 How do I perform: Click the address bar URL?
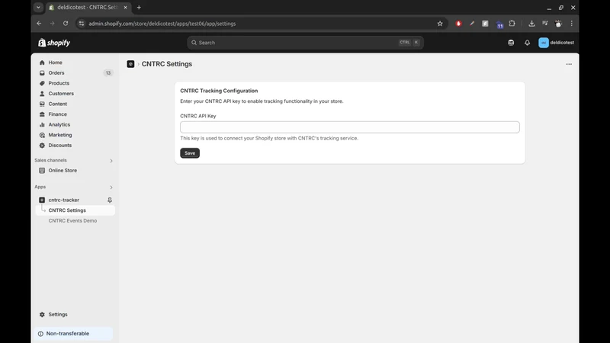tap(162, 24)
